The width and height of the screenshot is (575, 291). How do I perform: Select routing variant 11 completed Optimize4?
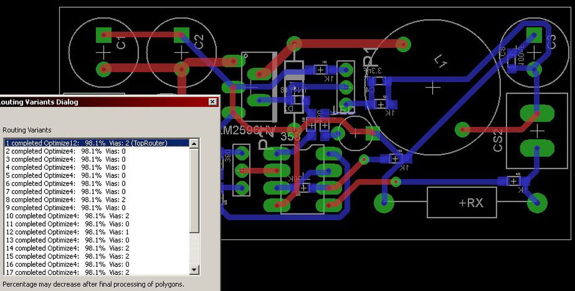(x=97, y=224)
